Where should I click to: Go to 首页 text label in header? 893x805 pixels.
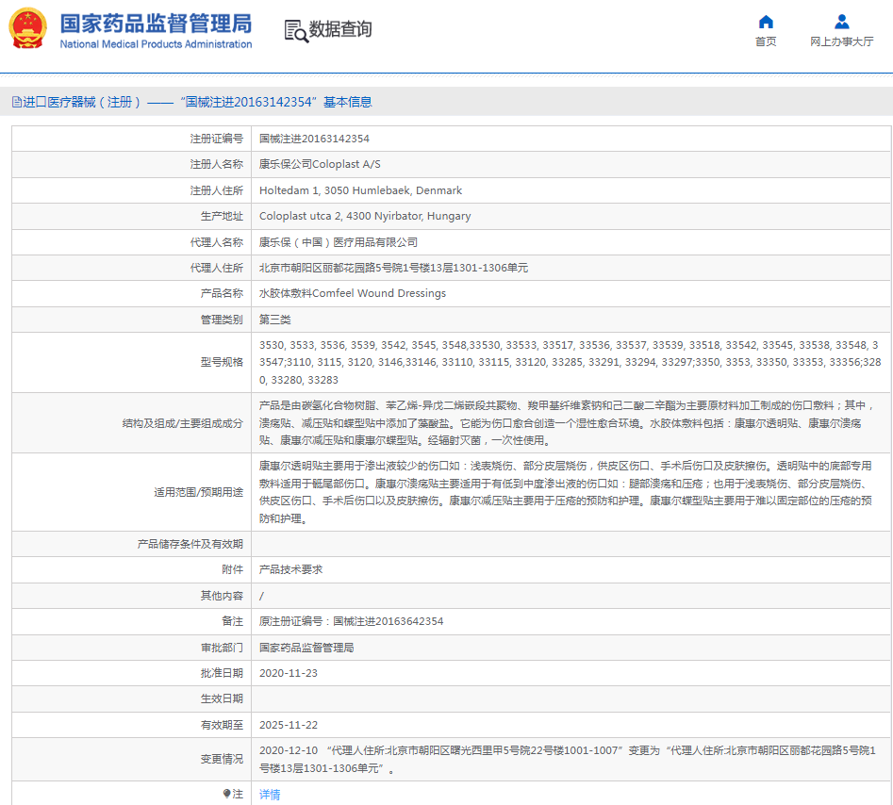coord(766,41)
